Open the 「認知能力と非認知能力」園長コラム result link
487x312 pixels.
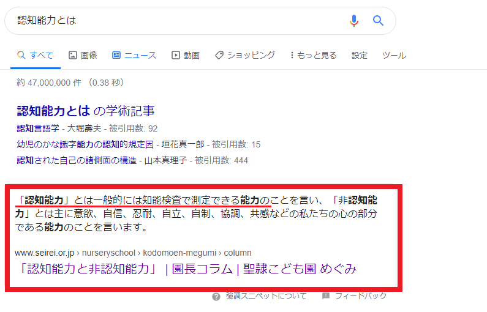click(186, 269)
